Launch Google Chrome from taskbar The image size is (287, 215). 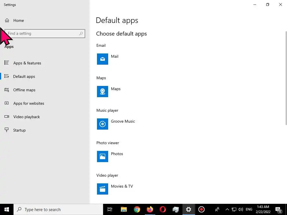tap(137, 209)
